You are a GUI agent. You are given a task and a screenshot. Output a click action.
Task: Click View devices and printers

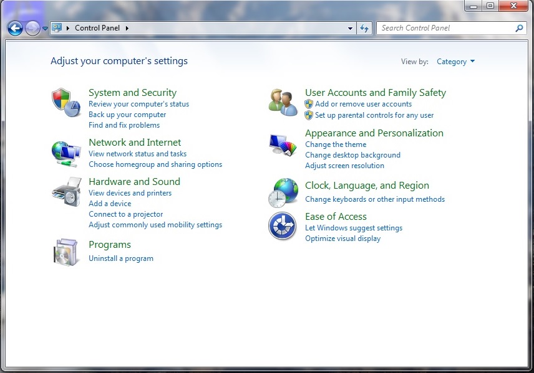click(130, 193)
